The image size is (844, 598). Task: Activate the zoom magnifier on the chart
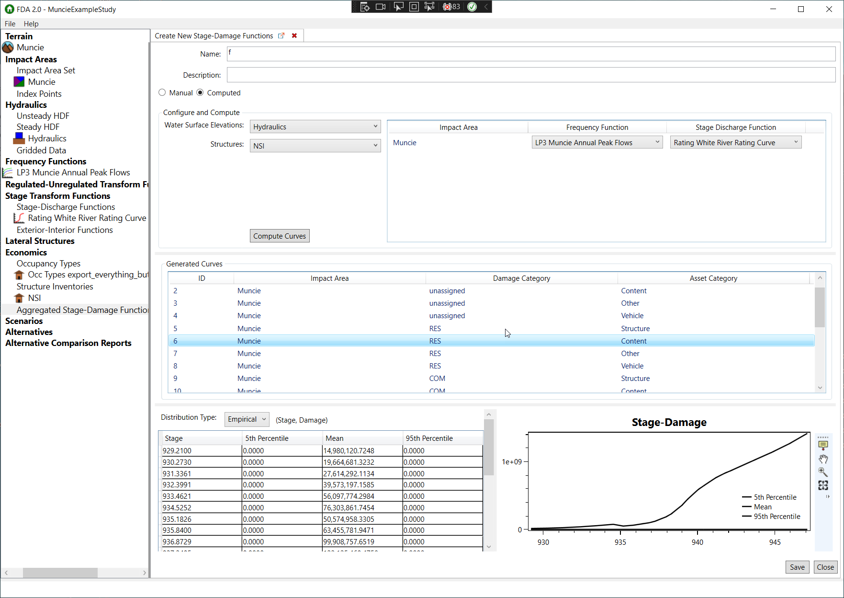(x=823, y=472)
